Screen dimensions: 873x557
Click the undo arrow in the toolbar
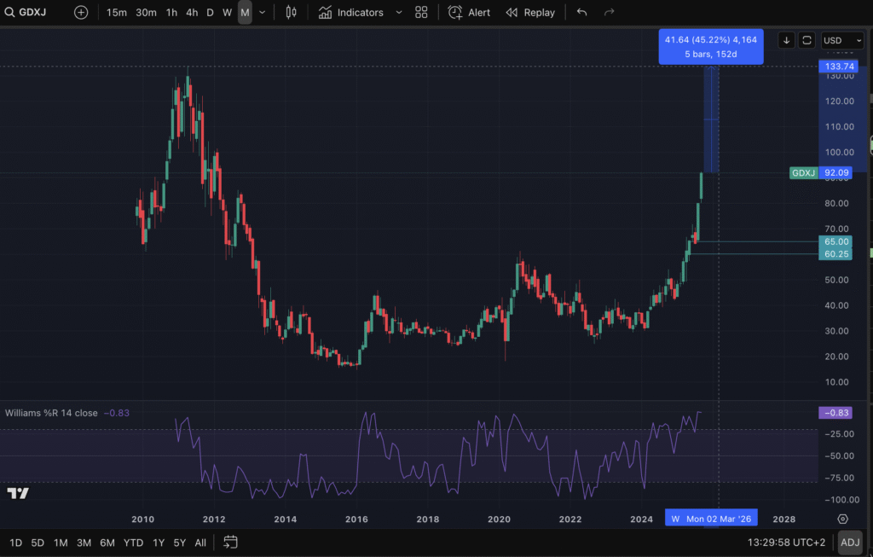pyautogui.click(x=581, y=13)
